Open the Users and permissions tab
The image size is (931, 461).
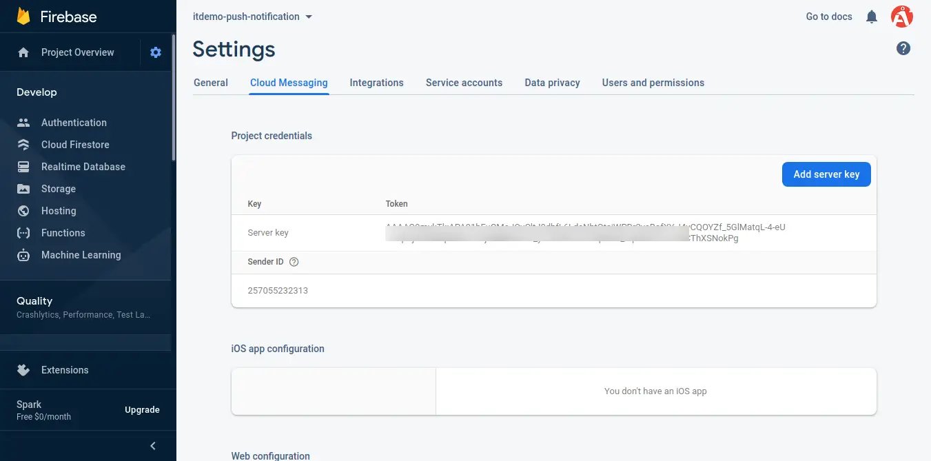tap(653, 83)
